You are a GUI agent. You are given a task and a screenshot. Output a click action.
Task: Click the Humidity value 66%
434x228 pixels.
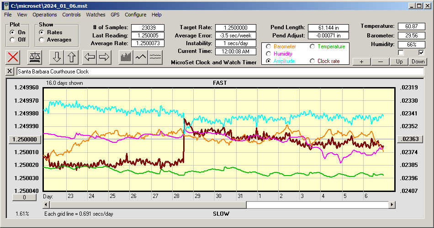coord(411,45)
